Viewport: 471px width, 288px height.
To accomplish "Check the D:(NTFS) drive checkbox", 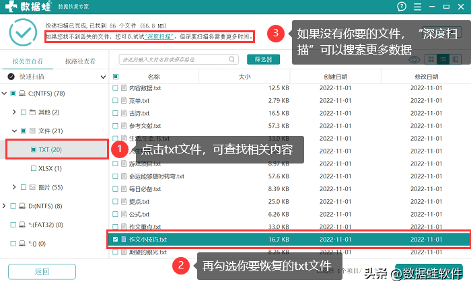I will [13, 206].
